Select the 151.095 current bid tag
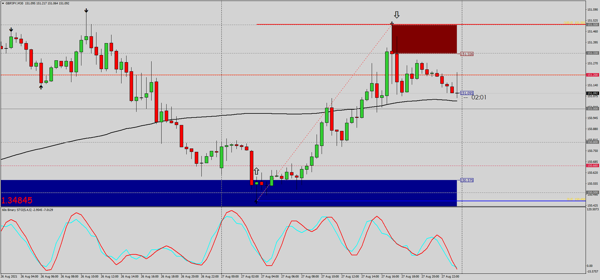This screenshot has height=280, width=600. (466, 93)
